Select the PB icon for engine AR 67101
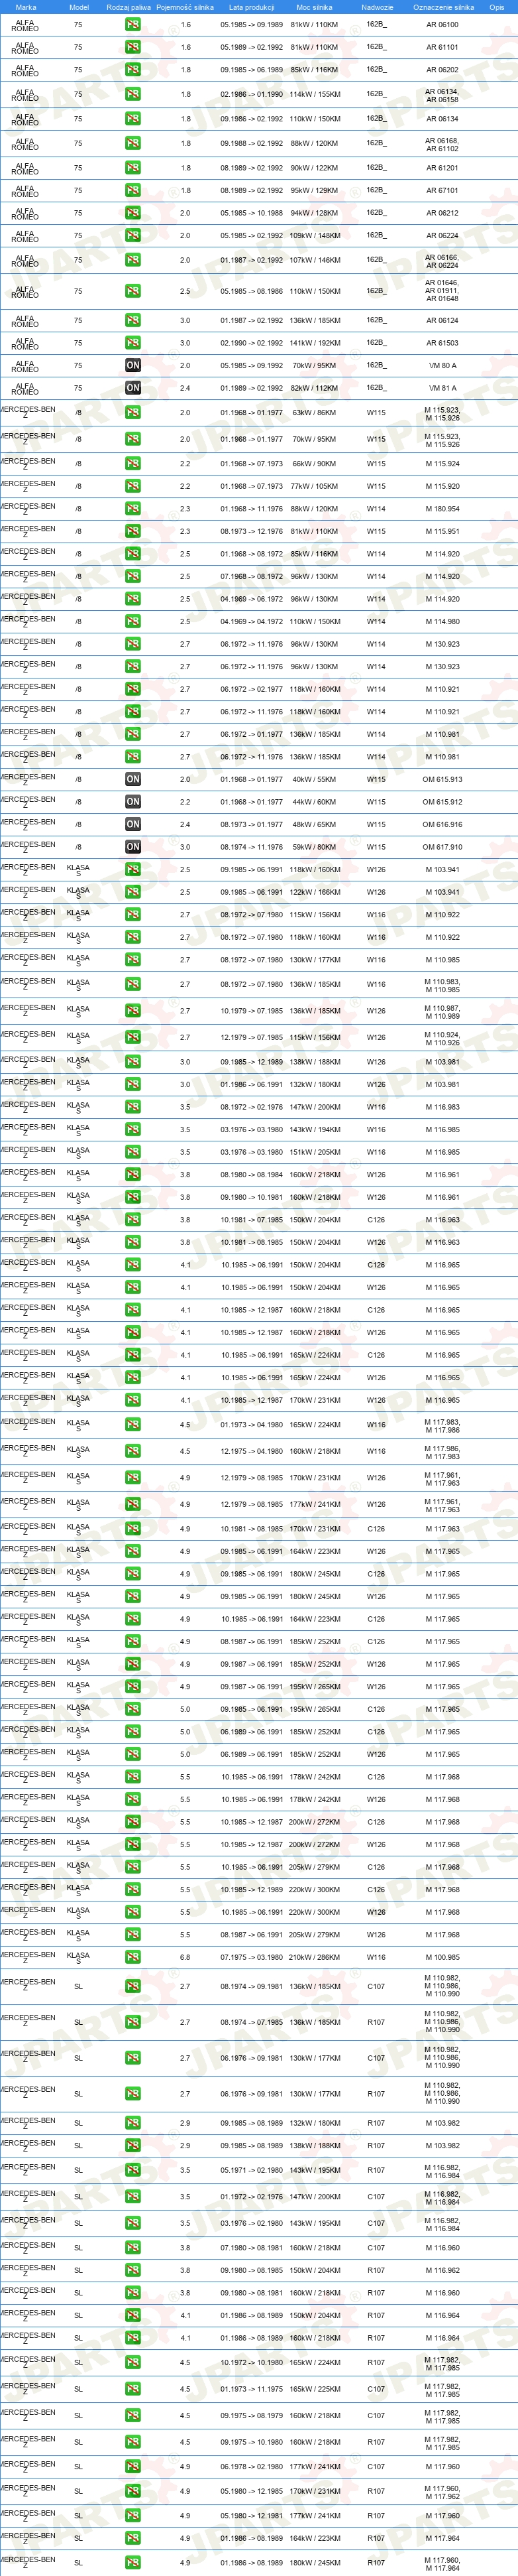Image resolution: width=518 pixels, height=2576 pixels. coord(132,190)
